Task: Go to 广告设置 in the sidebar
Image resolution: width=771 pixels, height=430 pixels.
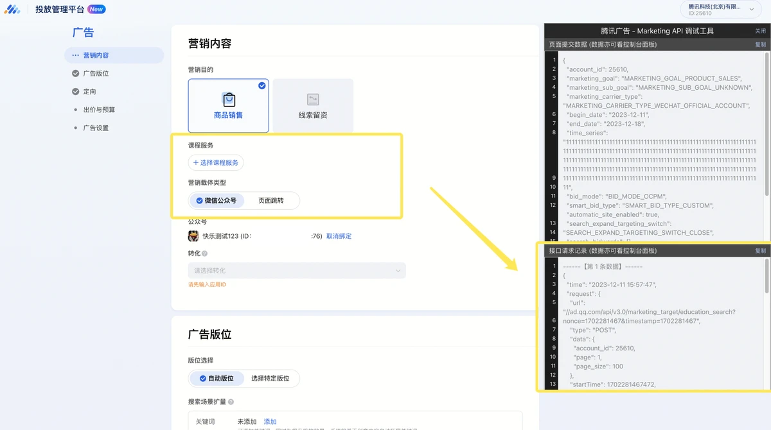Action: (x=96, y=128)
